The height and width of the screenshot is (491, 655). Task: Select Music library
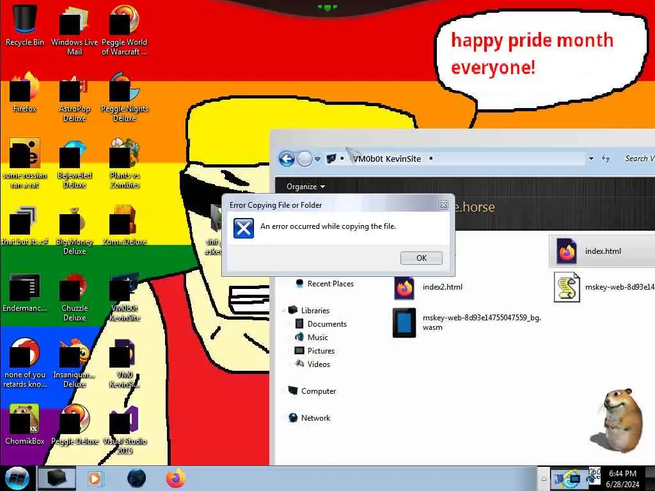click(312, 338)
